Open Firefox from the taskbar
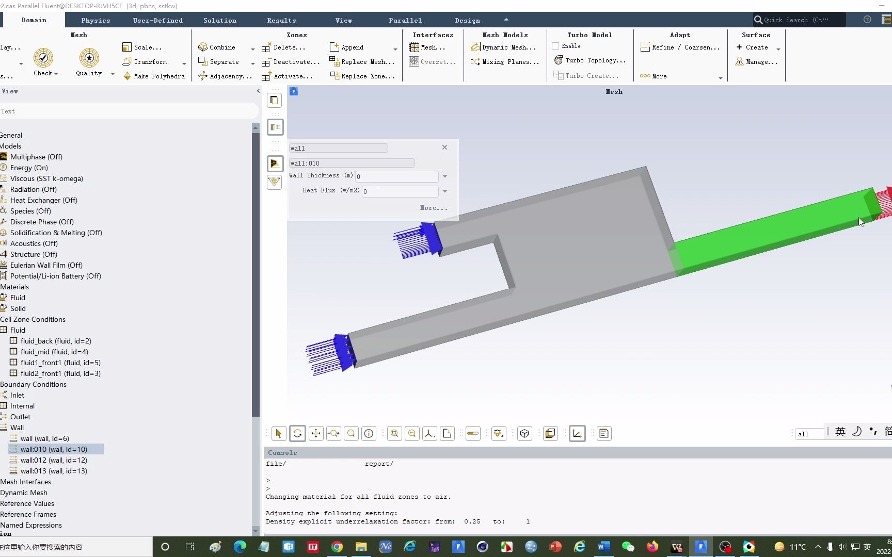 652,547
